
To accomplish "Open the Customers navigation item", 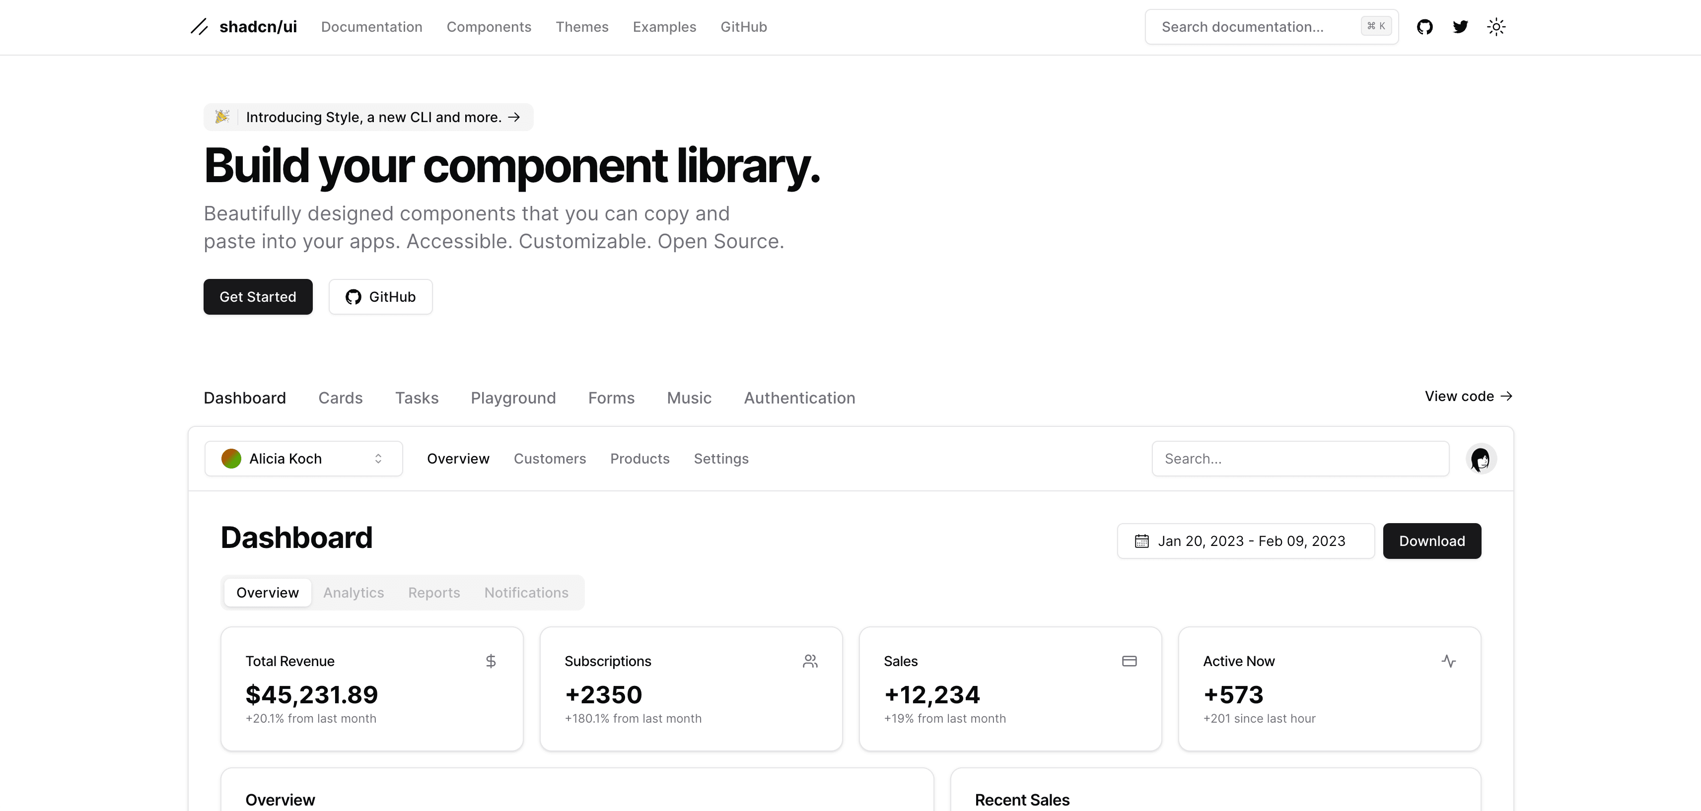I will pyautogui.click(x=550, y=459).
